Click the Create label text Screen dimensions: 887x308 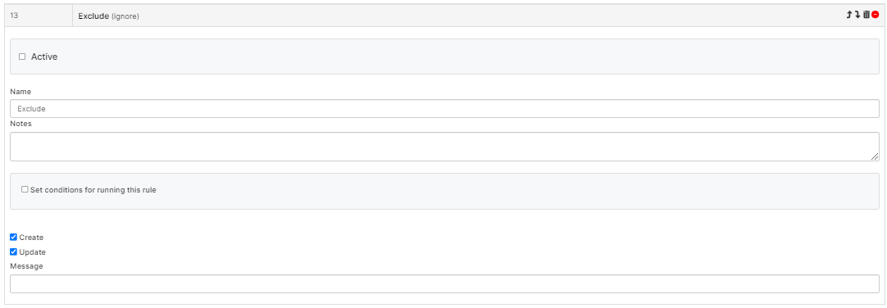(31, 238)
